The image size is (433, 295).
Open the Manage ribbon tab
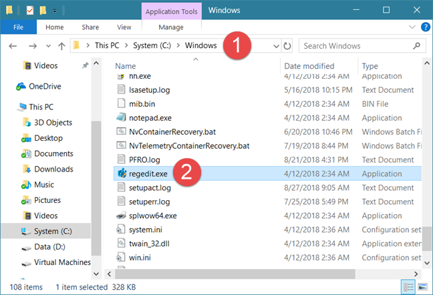(171, 27)
